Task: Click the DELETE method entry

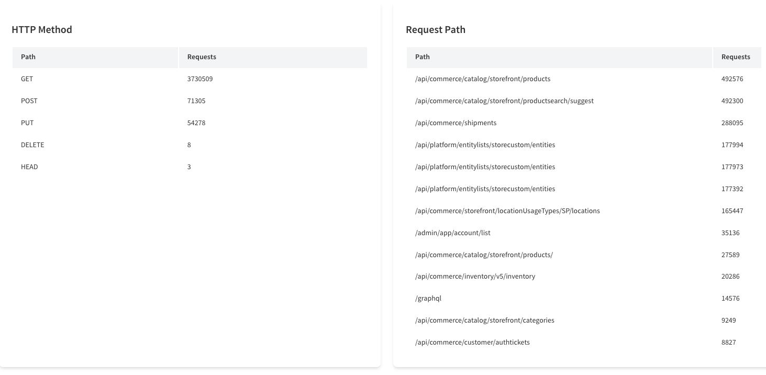Action: (x=32, y=145)
